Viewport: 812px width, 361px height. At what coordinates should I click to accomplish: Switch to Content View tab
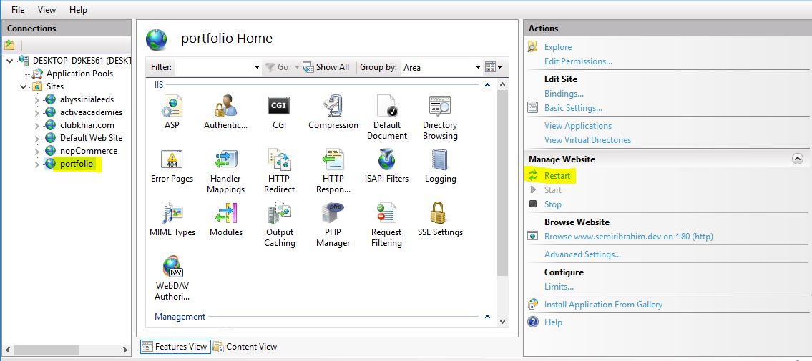click(x=245, y=347)
